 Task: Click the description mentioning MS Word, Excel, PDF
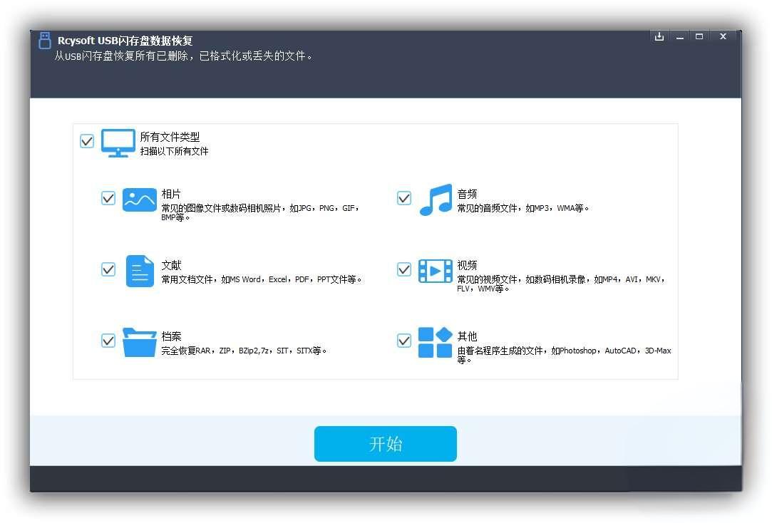point(262,279)
